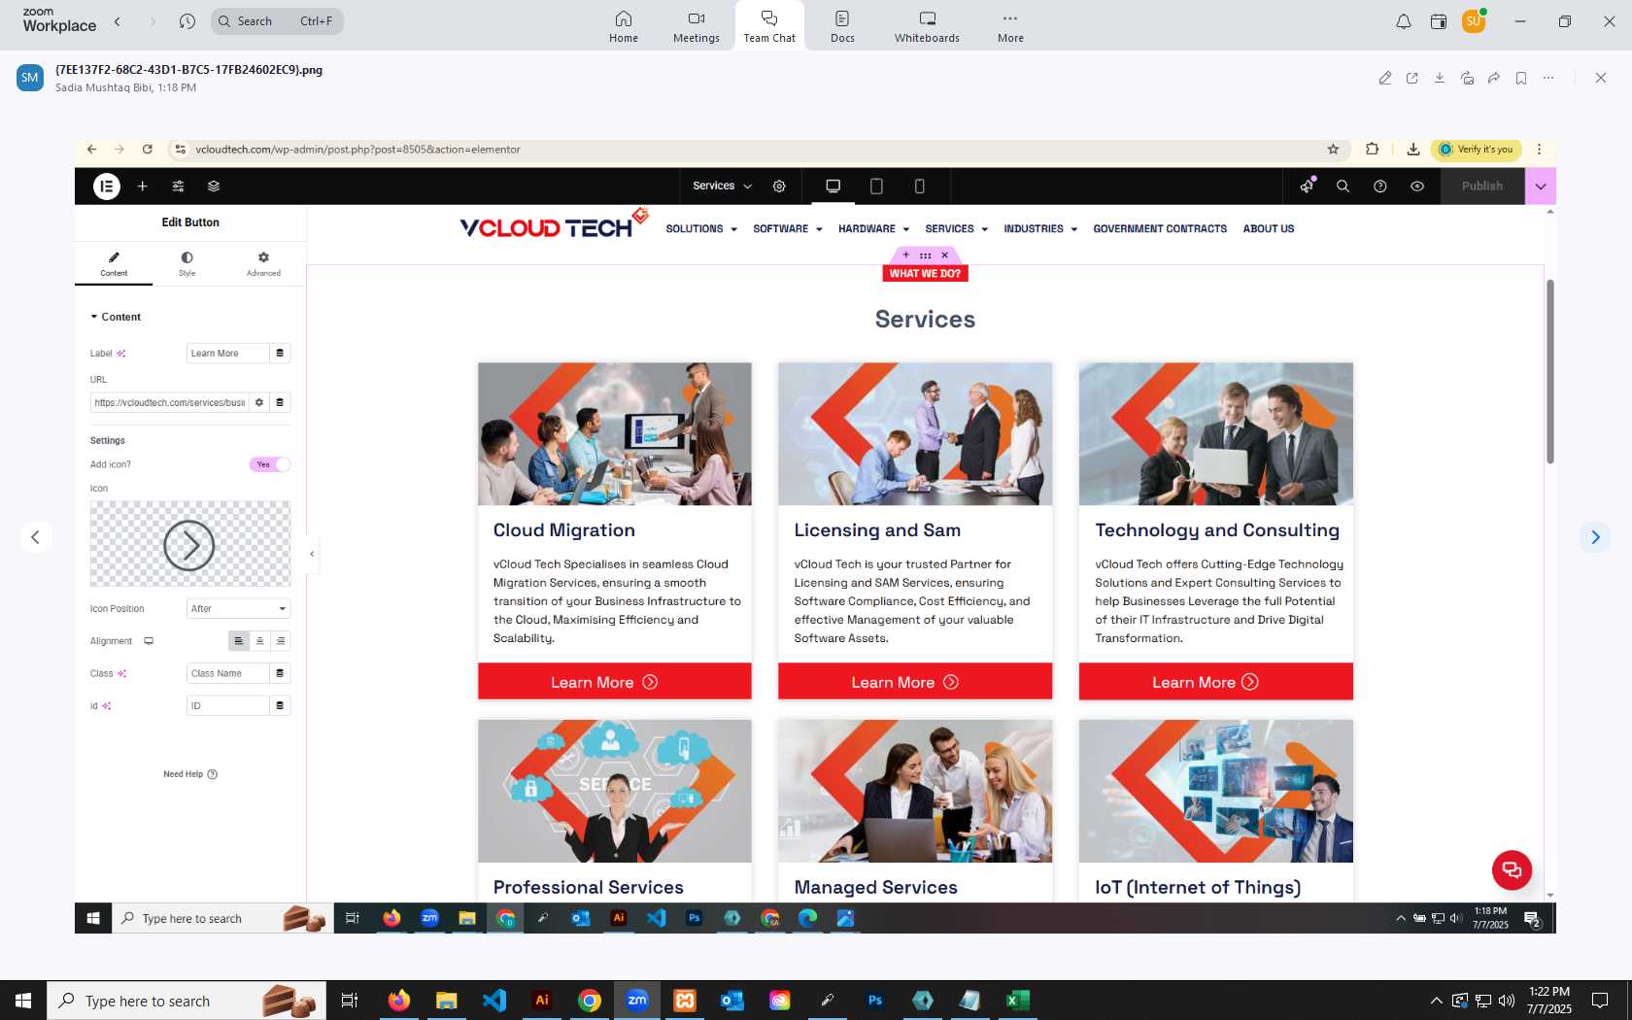Screen dimensions: 1632x1020
Task: Click the Elementor finder search icon
Action: pos(1343,186)
